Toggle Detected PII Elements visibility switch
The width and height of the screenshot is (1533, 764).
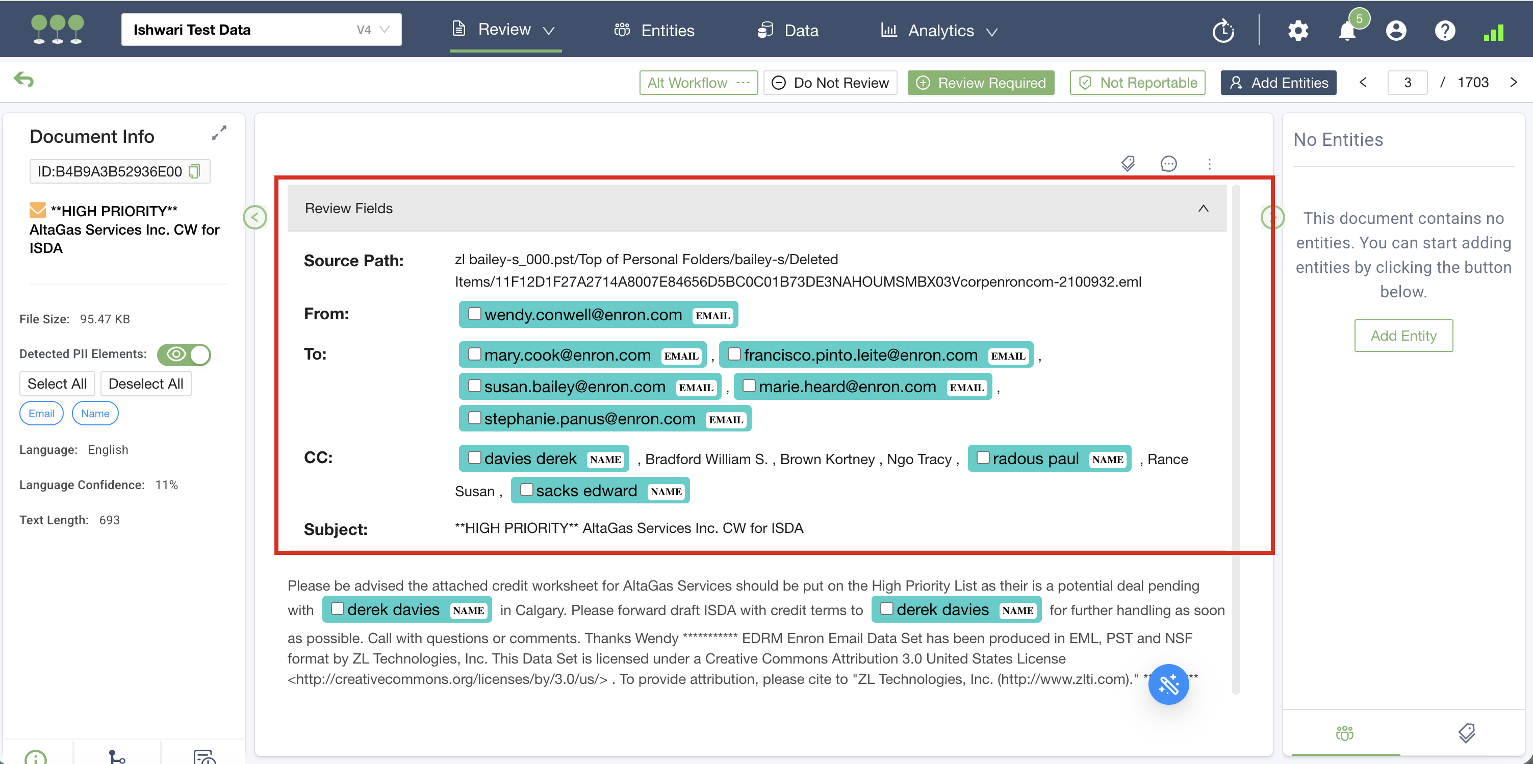click(184, 354)
